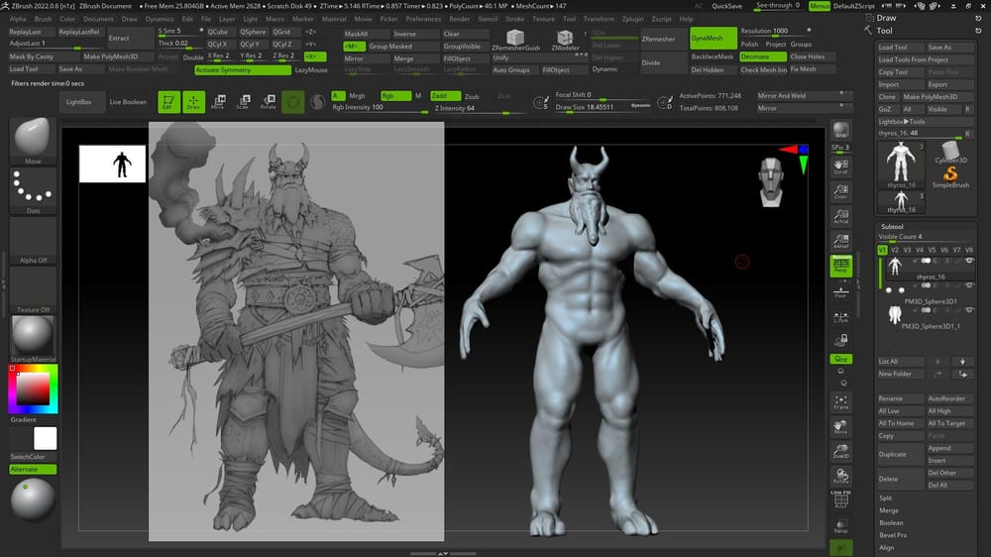This screenshot has height=557, width=991.
Task: Click the AAHalf icon
Action: [840, 241]
